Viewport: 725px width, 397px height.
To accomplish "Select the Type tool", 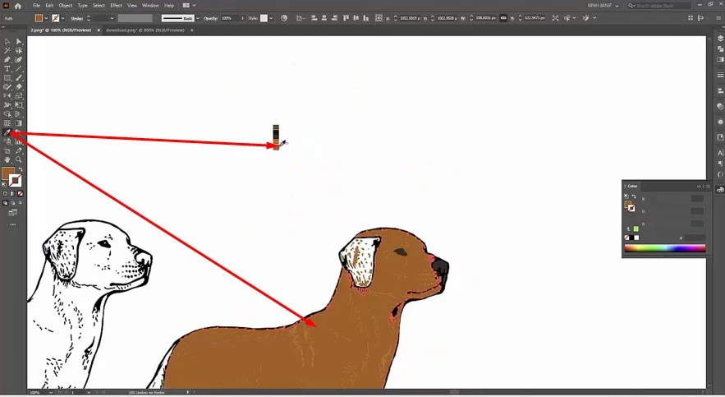I will [7, 68].
